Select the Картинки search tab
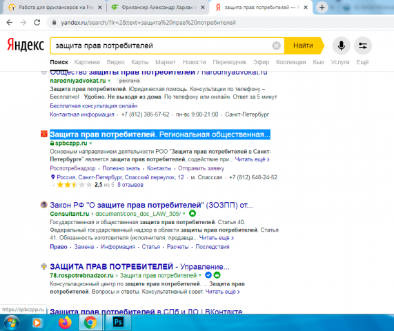394x331 pixels. (x=87, y=62)
